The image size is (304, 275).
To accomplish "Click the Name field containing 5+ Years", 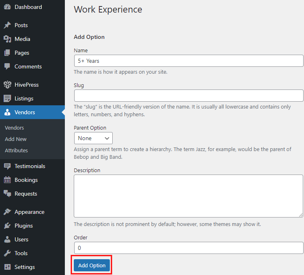I will pos(188,61).
